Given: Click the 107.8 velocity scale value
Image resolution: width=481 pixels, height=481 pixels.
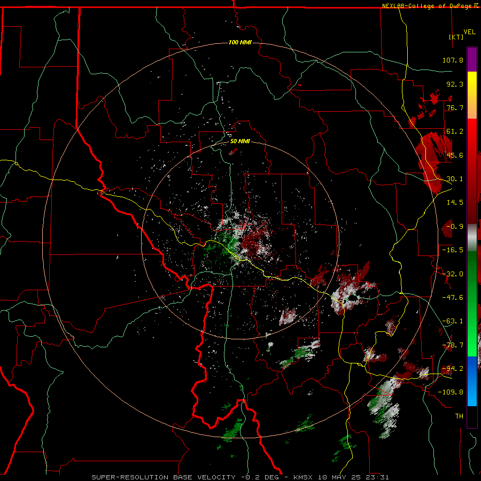Looking at the screenshot, I should [x=453, y=60].
